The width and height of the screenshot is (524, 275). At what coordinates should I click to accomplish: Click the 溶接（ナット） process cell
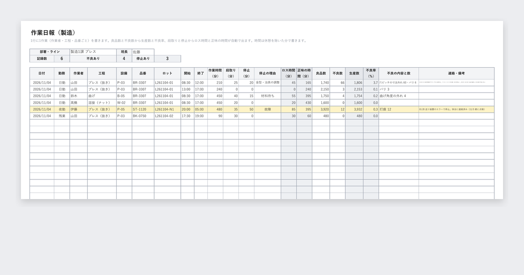pos(102,103)
